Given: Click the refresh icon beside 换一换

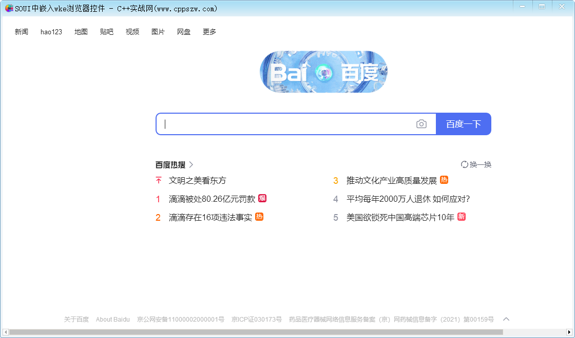Looking at the screenshot, I should click(x=464, y=164).
